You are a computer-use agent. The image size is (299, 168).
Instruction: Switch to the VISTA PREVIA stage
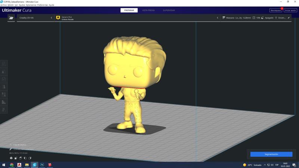[x=148, y=10]
